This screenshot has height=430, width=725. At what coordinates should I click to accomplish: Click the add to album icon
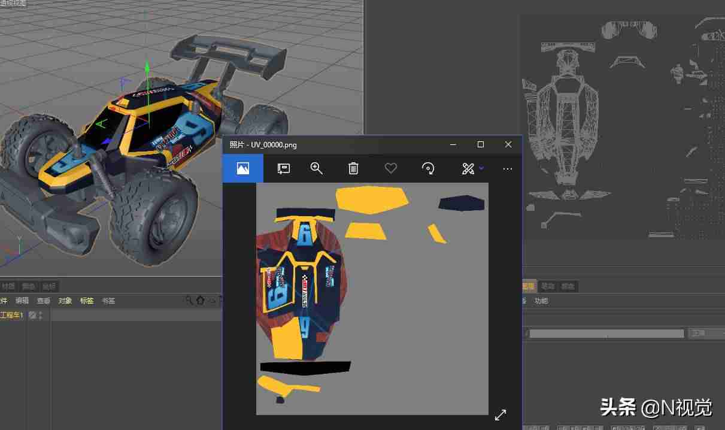[x=284, y=169]
